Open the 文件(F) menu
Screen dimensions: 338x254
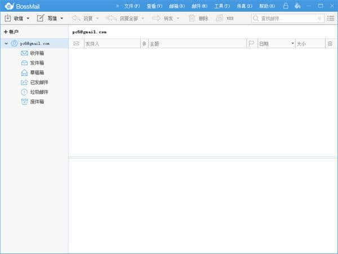coord(132,6)
